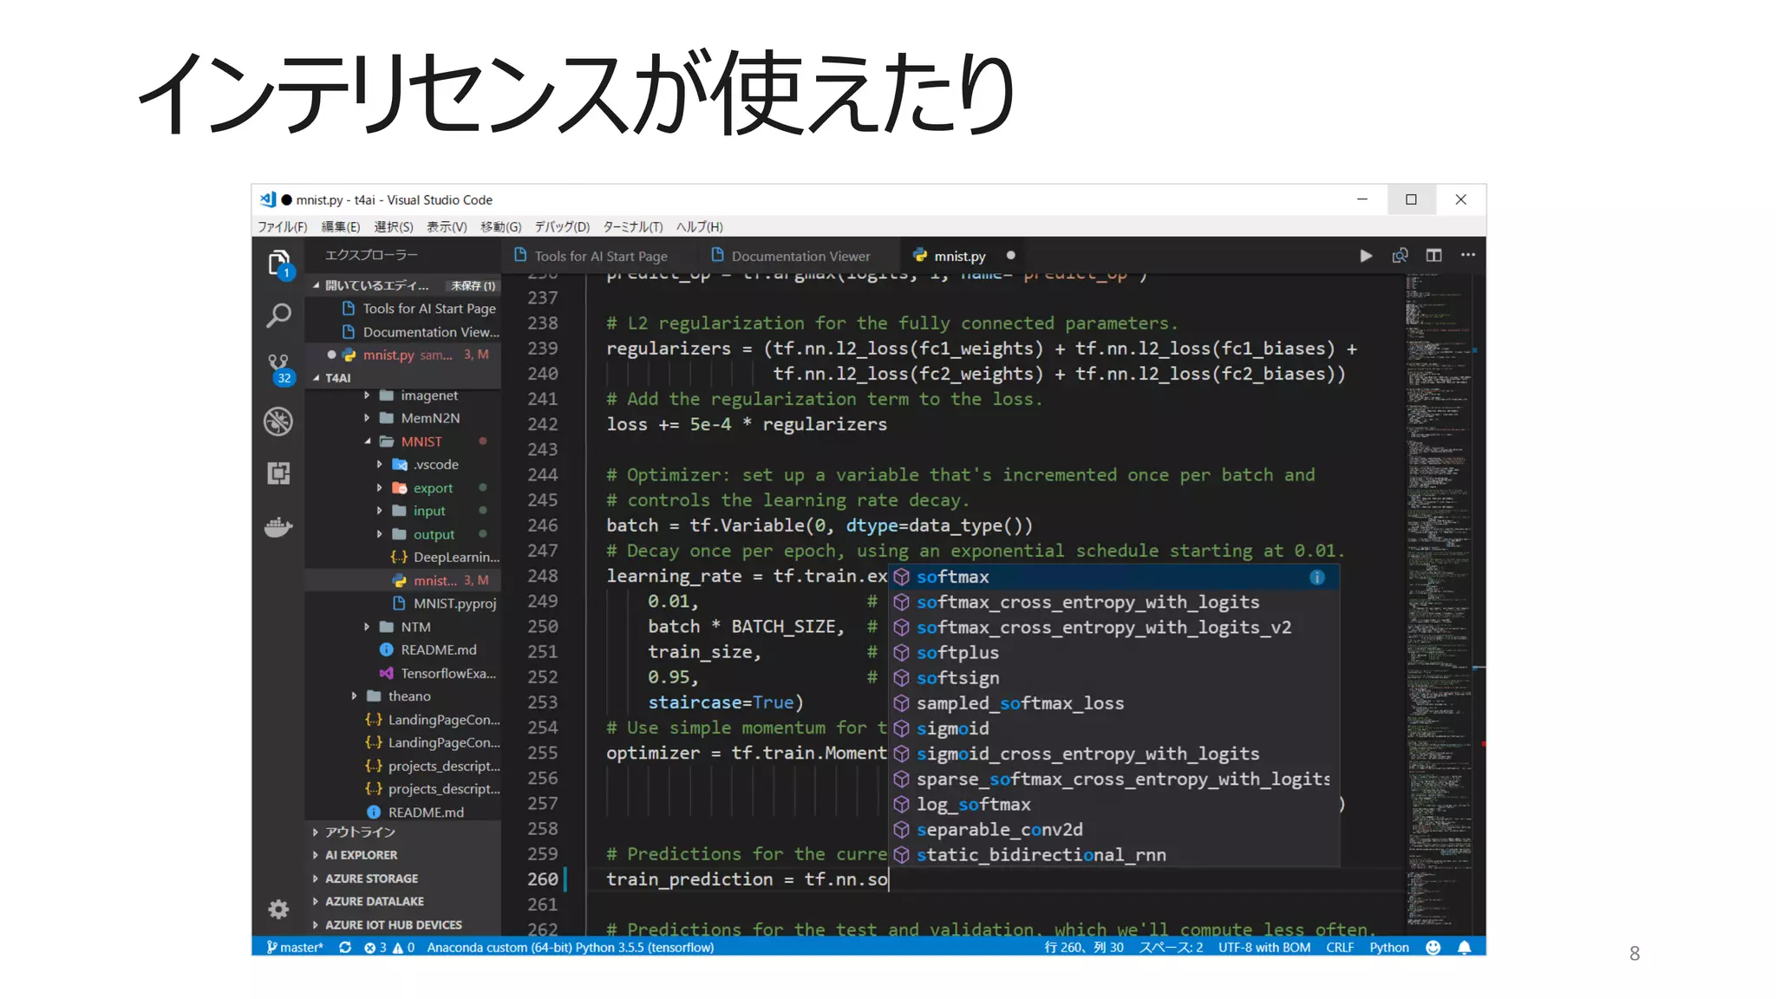Open errors and warnings counter in status bar
Viewport: 1776px width, 999px height.
click(x=389, y=947)
